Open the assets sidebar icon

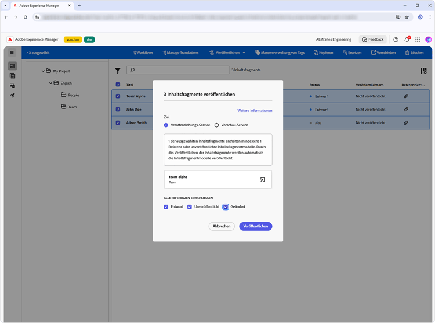pos(12,85)
